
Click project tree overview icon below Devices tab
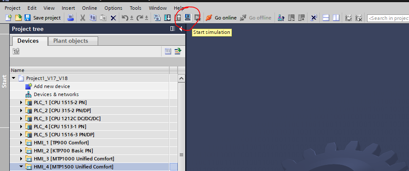click(16, 51)
